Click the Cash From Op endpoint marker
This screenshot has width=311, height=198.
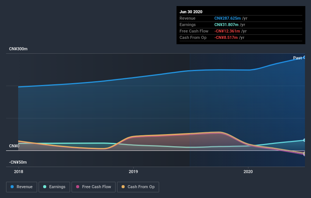[x=305, y=153]
